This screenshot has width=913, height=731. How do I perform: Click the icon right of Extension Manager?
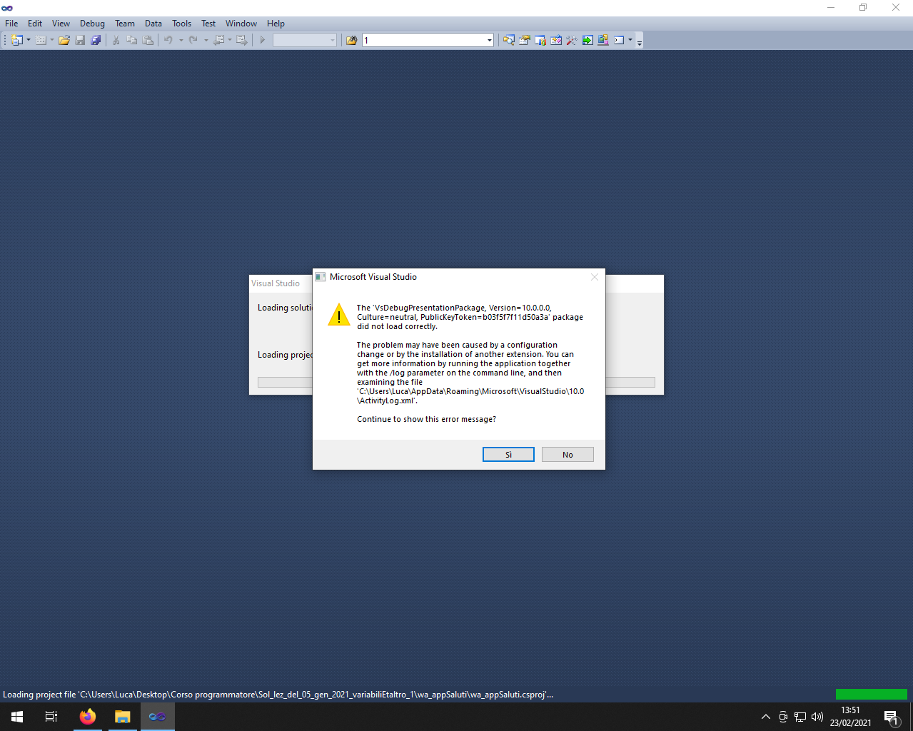(x=603, y=40)
